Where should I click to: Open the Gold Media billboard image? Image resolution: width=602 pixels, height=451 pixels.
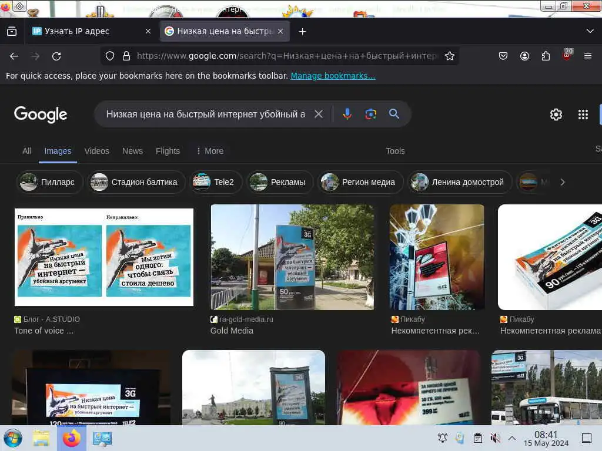pyautogui.click(x=292, y=257)
